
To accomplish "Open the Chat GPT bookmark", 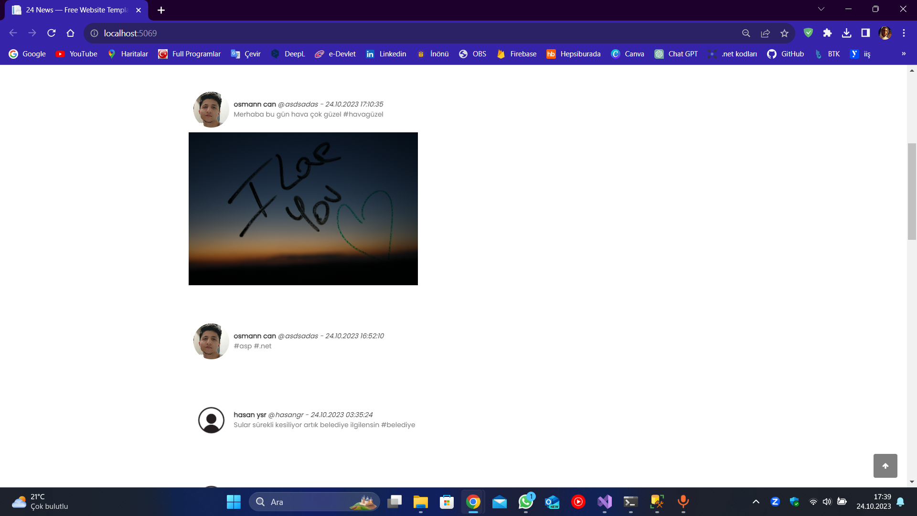I will coord(676,54).
